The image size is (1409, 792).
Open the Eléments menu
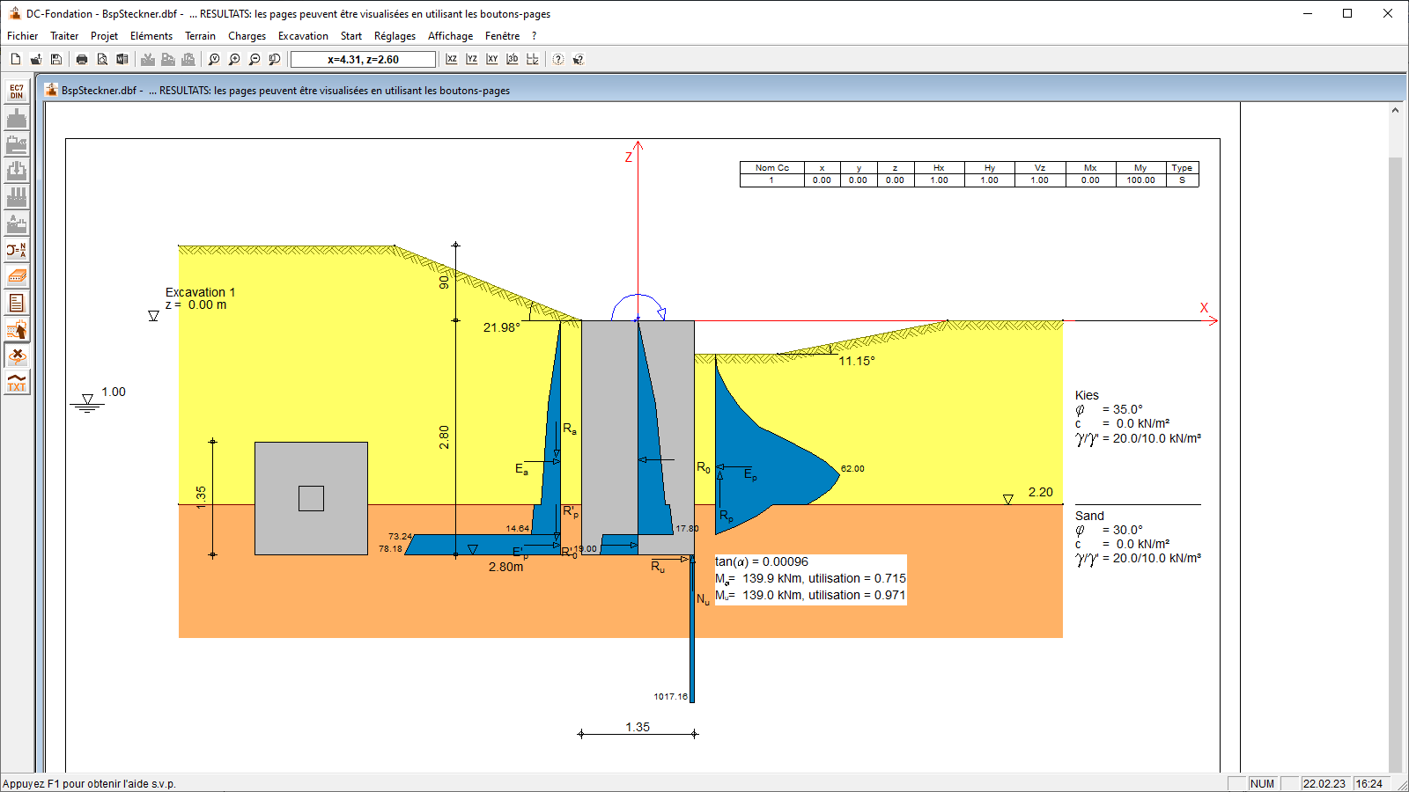coord(151,36)
